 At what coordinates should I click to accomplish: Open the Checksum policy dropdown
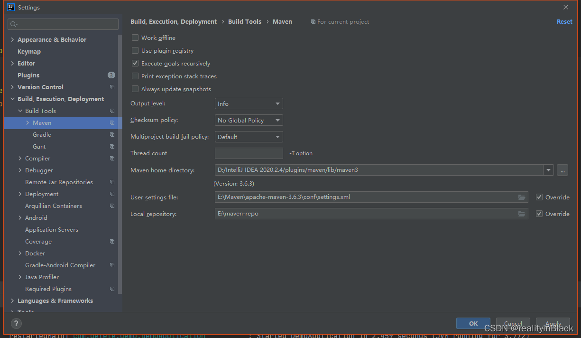[249, 120]
